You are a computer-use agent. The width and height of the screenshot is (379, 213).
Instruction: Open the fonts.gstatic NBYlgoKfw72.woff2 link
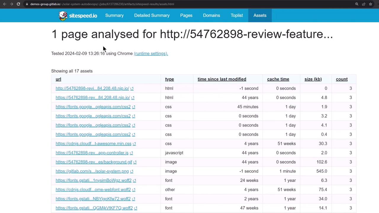click(93, 199)
